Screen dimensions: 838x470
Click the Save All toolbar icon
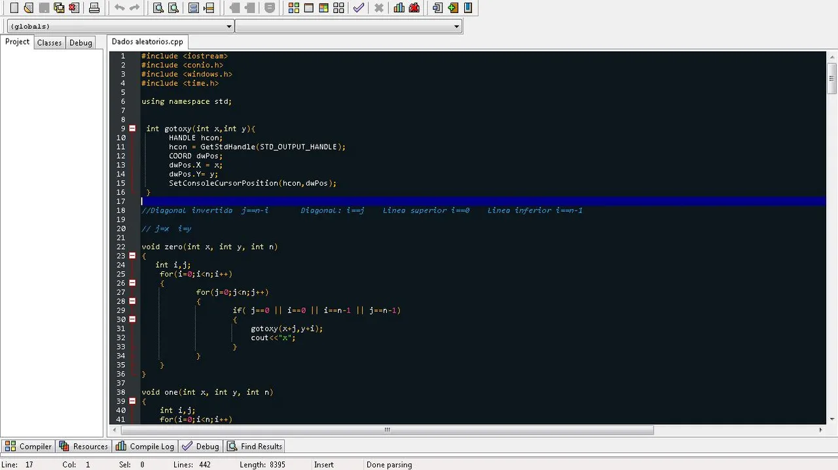59,8
